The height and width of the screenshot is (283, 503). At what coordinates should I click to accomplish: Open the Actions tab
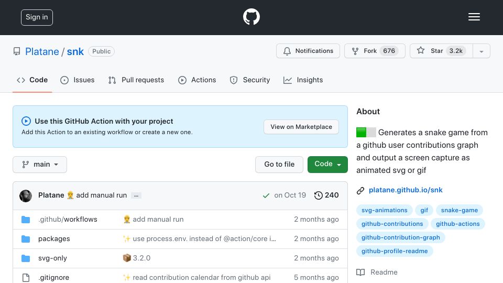(197, 80)
